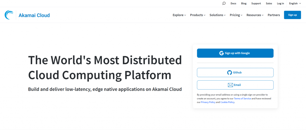Click the Akamai wave logo icon
The width and height of the screenshot is (306, 130).
tap(9, 15)
